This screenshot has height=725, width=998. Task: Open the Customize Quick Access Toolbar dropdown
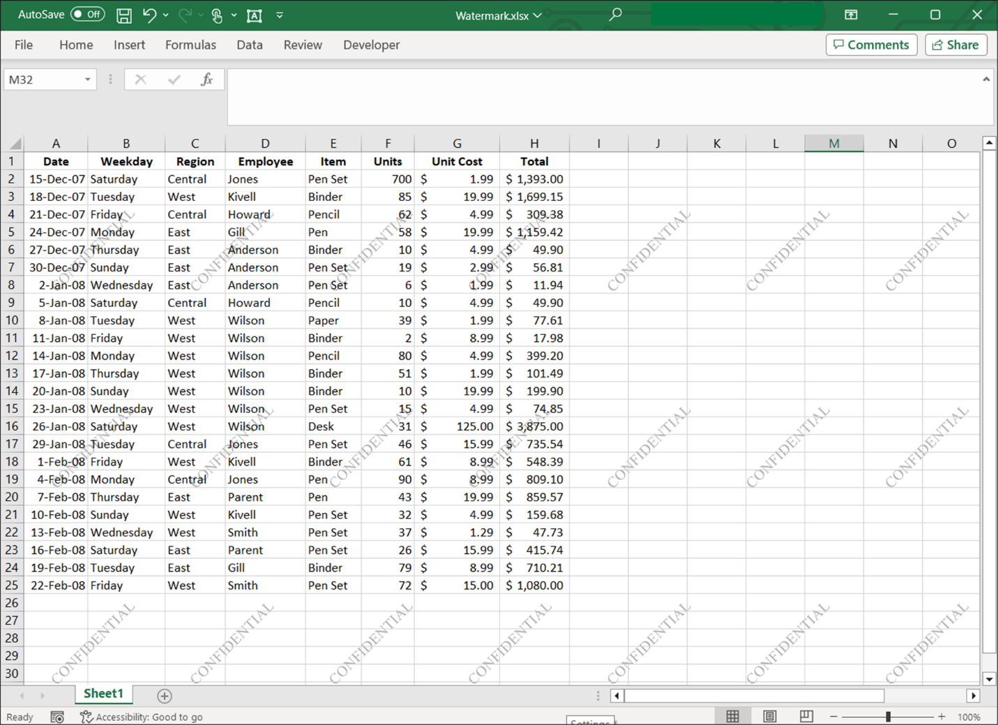coord(280,15)
